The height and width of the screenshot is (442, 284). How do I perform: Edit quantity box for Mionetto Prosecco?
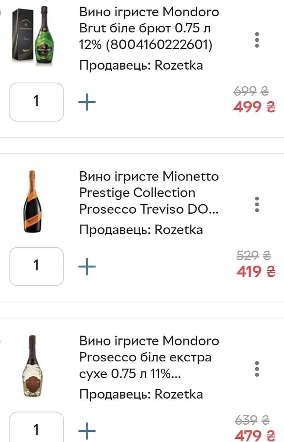point(36,266)
